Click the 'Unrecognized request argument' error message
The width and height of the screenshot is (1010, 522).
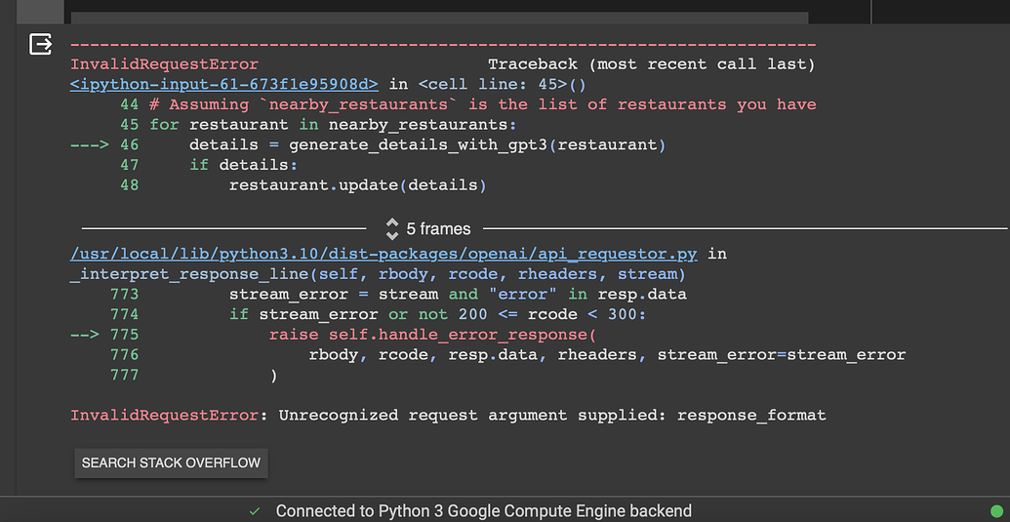pyautogui.click(x=551, y=416)
